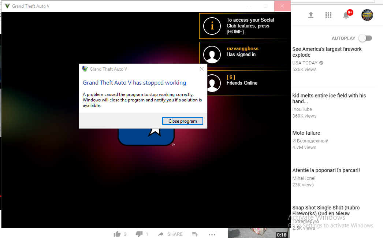Open the YouTube account avatar
Image resolution: width=383 pixels, height=238 pixels.
coord(367,15)
